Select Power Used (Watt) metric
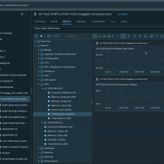This screenshot has width=164, height=164. (61, 110)
